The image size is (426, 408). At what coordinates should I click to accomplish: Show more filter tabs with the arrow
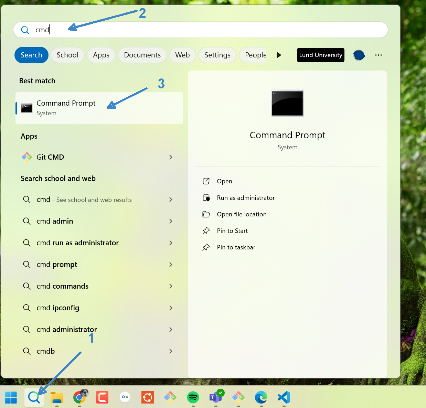pos(279,55)
